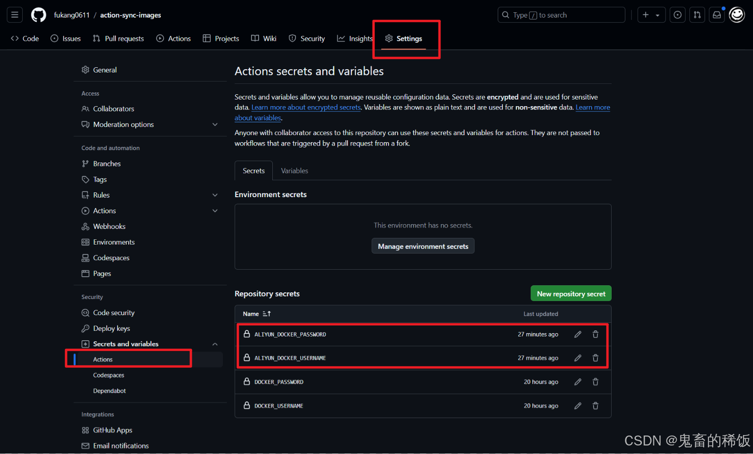Open the user avatar menu
The width and height of the screenshot is (753, 454).
(x=737, y=15)
